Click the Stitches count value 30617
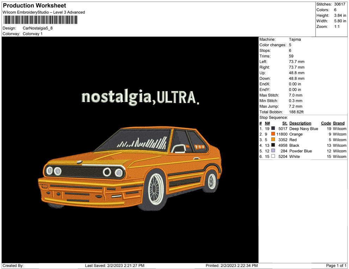Viewport: 349px width, 269px height. [339, 4]
